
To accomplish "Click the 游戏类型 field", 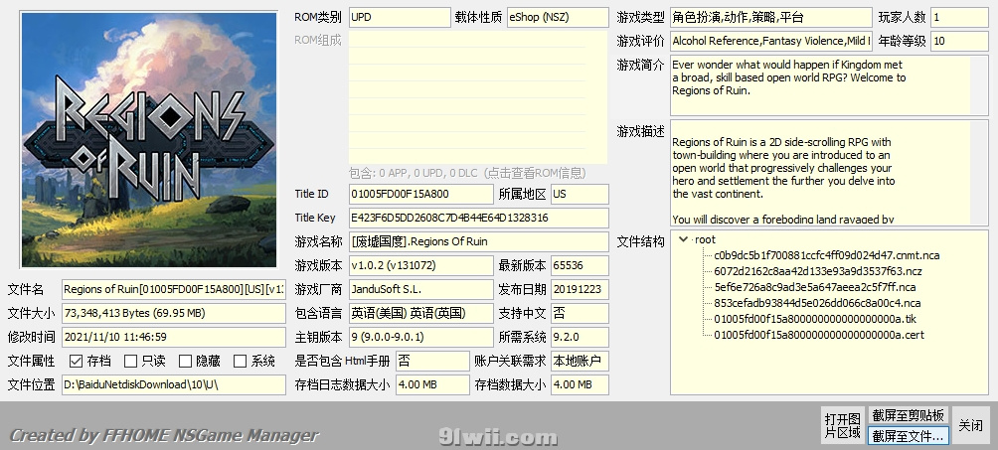I will [x=771, y=17].
